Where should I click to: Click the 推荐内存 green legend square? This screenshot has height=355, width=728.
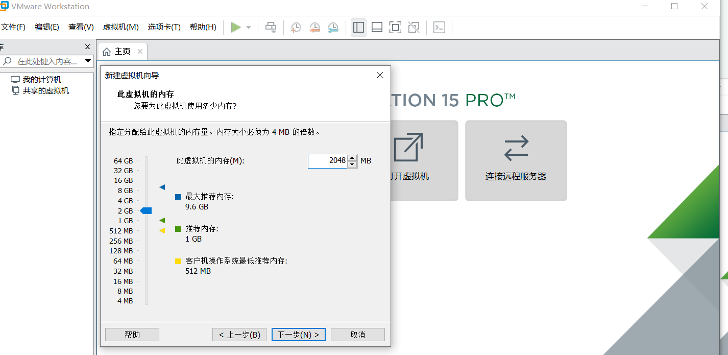[178, 229]
